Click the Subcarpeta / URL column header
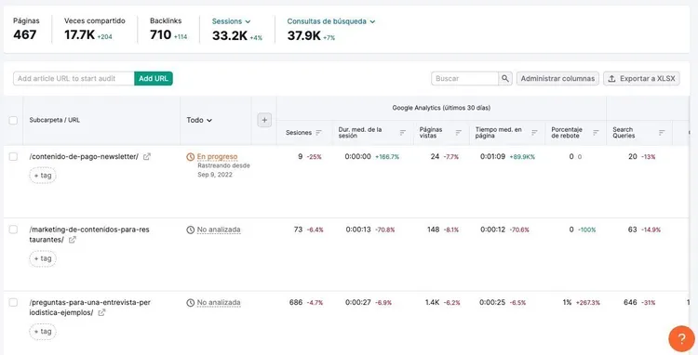698x355 pixels. 54,120
